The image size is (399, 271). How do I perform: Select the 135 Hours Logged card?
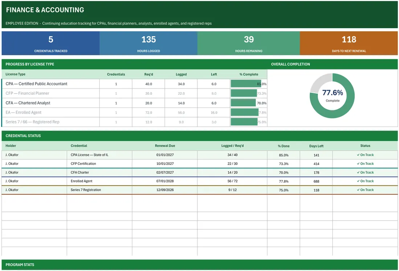pyautogui.click(x=149, y=43)
